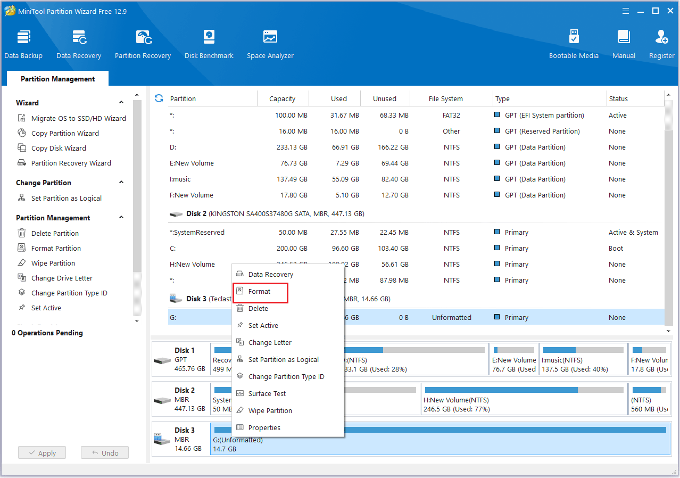Open Bootable Media creator

[x=574, y=45]
